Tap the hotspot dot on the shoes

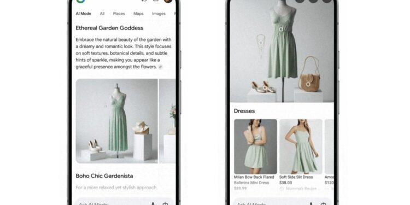point(265,88)
